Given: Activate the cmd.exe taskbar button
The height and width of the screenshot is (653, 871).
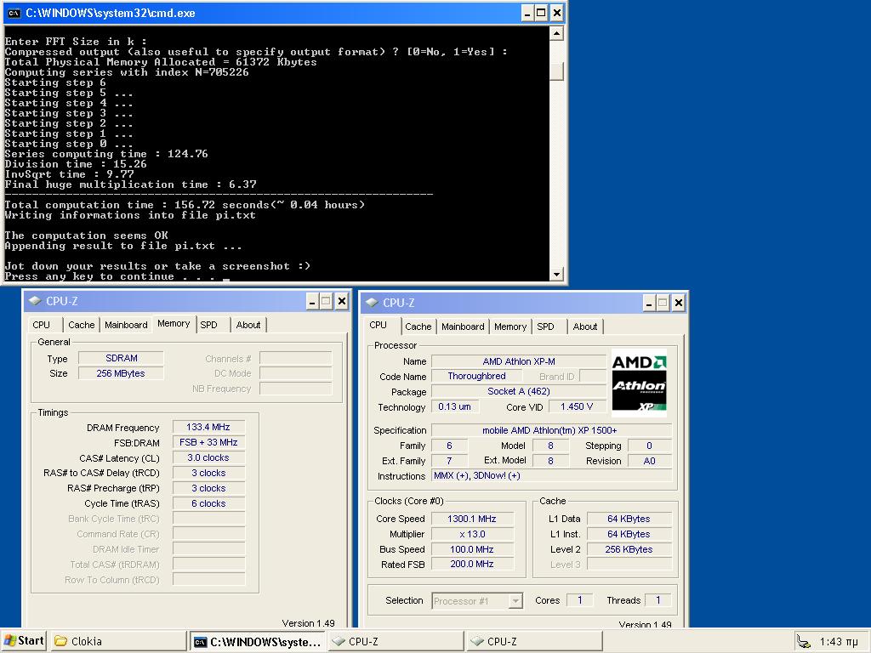Looking at the screenshot, I should tap(258, 641).
